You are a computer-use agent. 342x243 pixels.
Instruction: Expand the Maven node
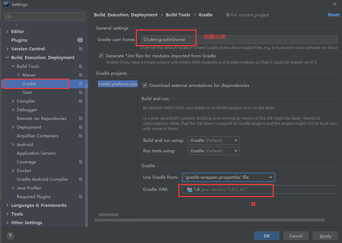point(18,75)
